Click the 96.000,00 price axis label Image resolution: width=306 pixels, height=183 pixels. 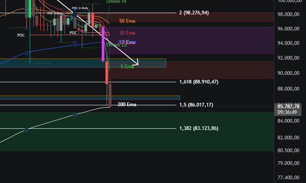[x=288, y=29]
